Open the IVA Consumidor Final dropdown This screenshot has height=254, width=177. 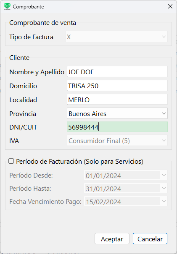click(x=117, y=141)
